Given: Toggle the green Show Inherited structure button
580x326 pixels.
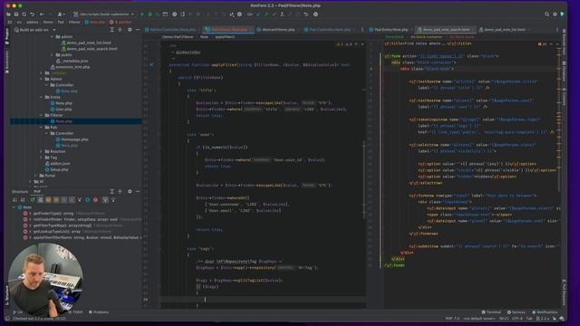Looking at the screenshot, I should [x=33, y=200].
